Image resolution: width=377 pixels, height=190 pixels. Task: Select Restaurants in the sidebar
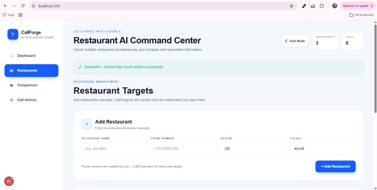click(31, 70)
